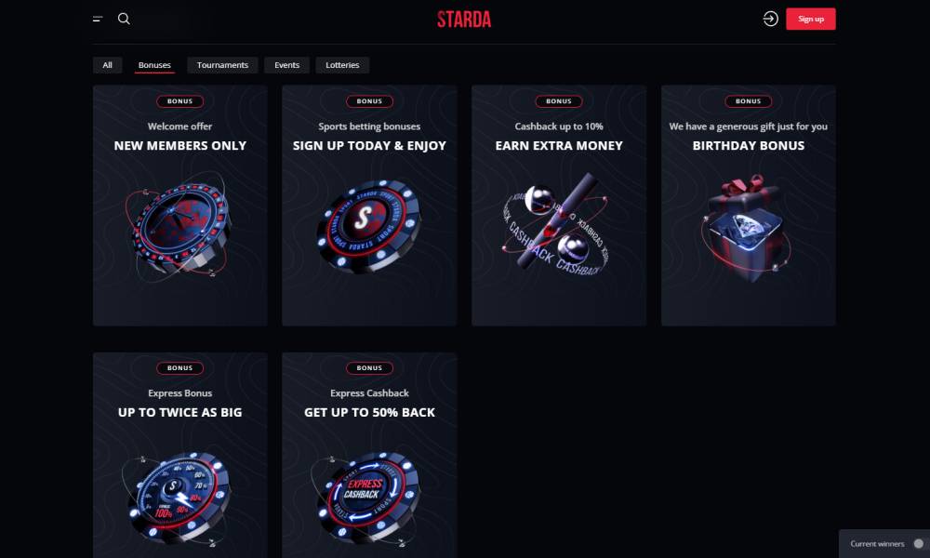Open the Events tab
This screenshot has height=558, width=930.
[x=286, y=65]
